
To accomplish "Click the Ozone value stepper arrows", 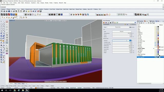I will pos(132,51).
